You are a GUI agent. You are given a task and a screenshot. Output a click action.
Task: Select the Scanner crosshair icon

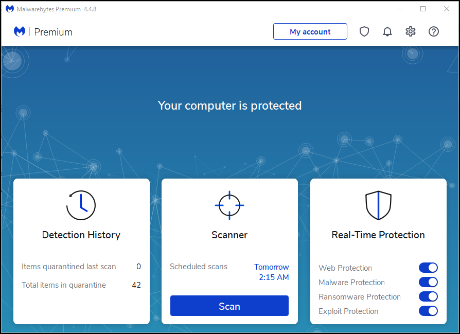[229, 205]
